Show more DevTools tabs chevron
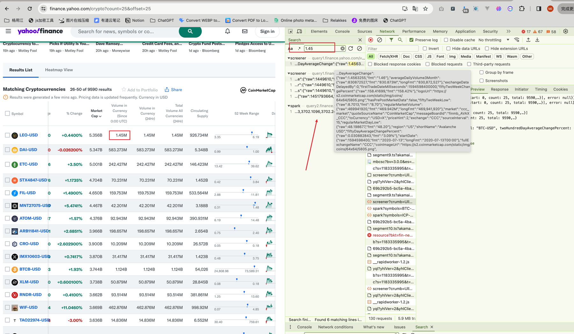 (x=508, y=31)
